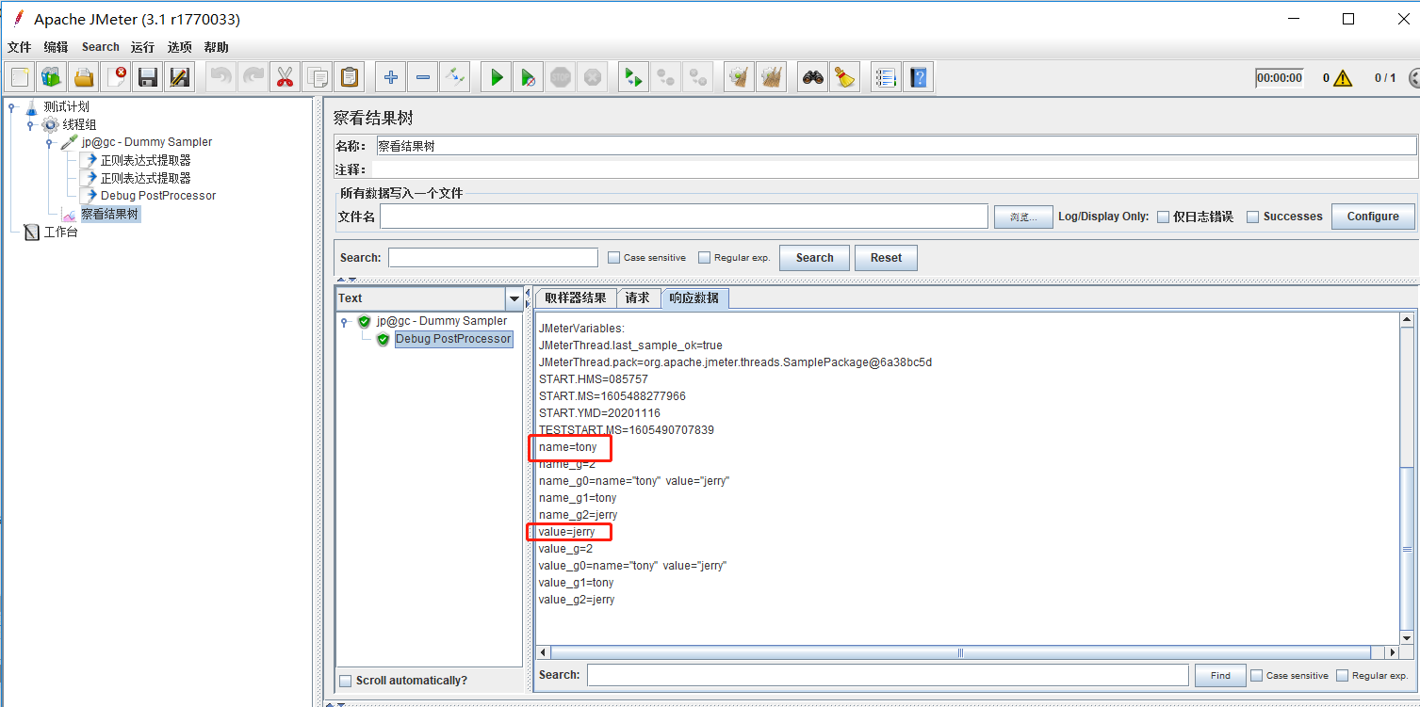Click the Clear results broom icon
This screenshot has height=707, width=1420.
[740, 77]
